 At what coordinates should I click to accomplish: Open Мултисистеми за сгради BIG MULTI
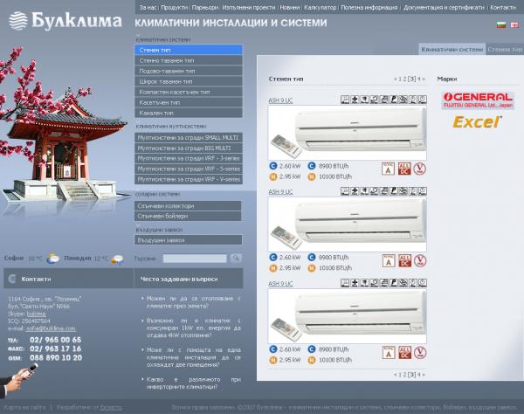point(189,148)
